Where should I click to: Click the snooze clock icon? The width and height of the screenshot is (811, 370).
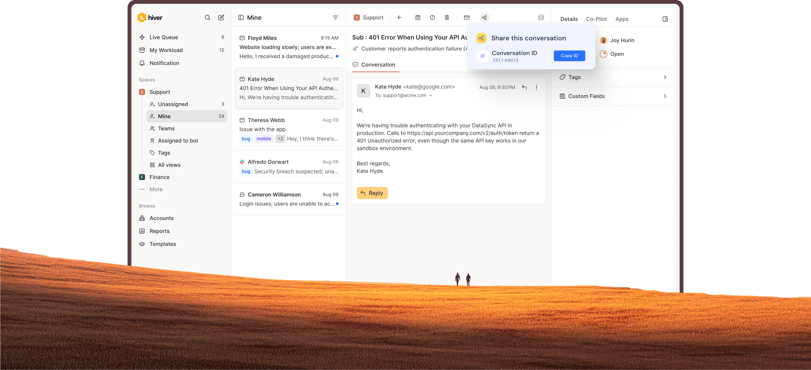(x=432, y=18)
